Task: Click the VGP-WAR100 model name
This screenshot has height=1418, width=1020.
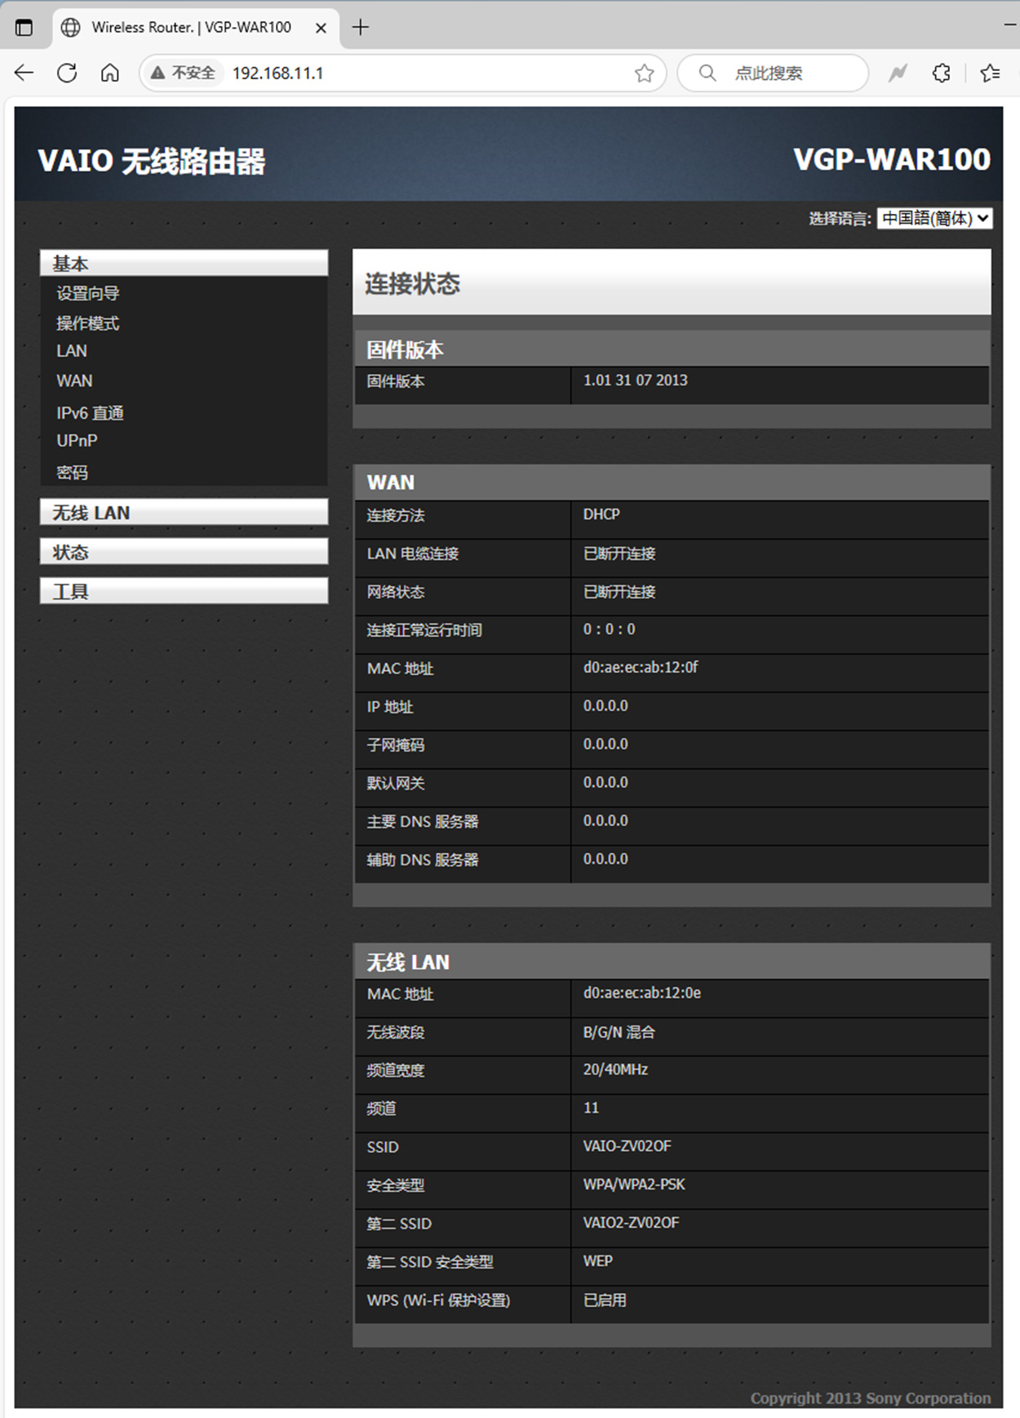Action: 892,159
